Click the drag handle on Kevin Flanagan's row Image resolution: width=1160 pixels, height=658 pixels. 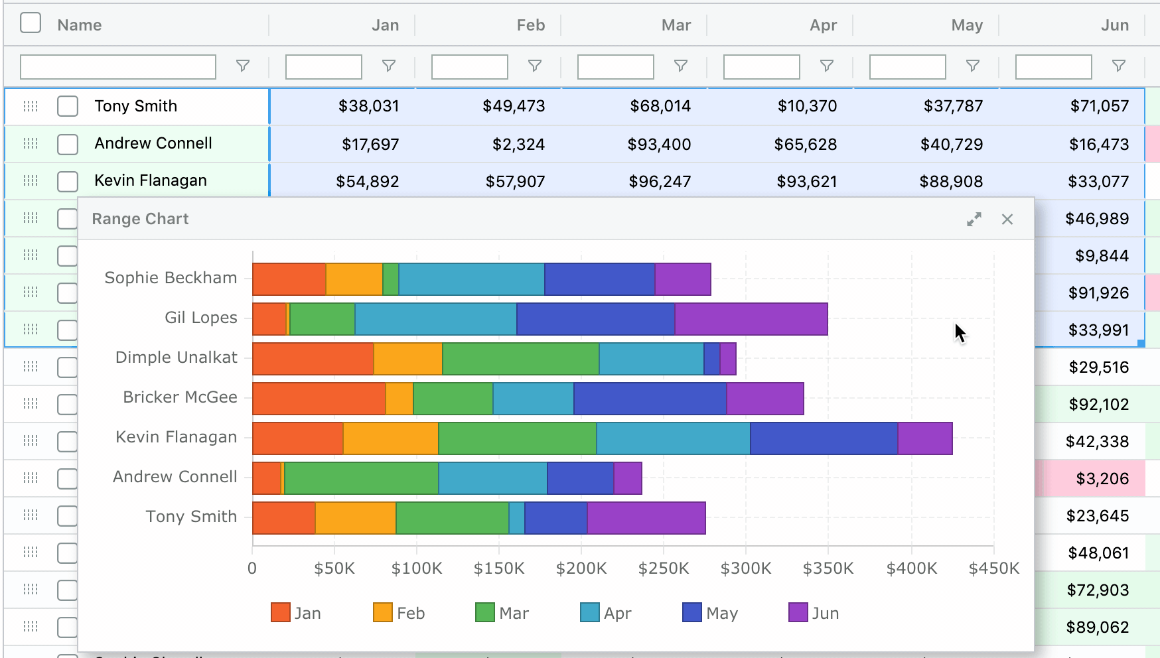(31, 180)
